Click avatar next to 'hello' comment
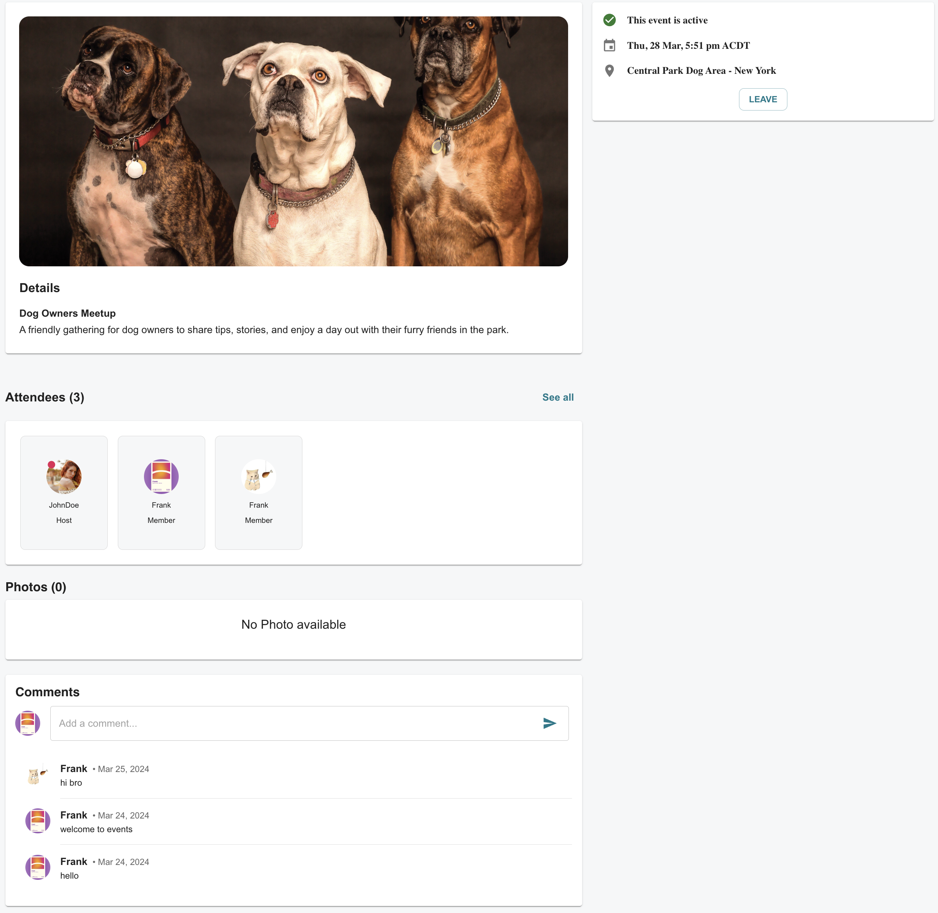 (x=37, y=867)
